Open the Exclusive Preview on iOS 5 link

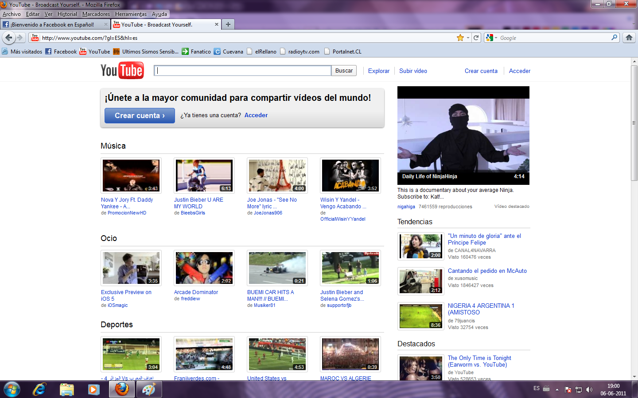point(126,295)
